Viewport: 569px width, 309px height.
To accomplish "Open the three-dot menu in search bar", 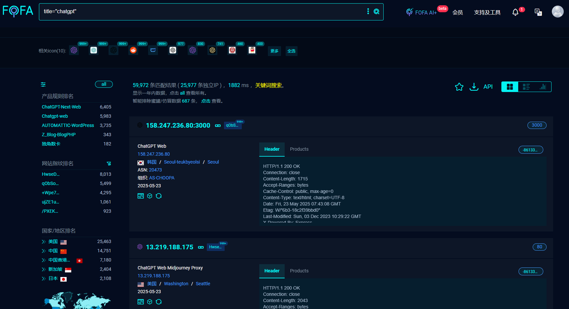I will (x=368, y=12).
